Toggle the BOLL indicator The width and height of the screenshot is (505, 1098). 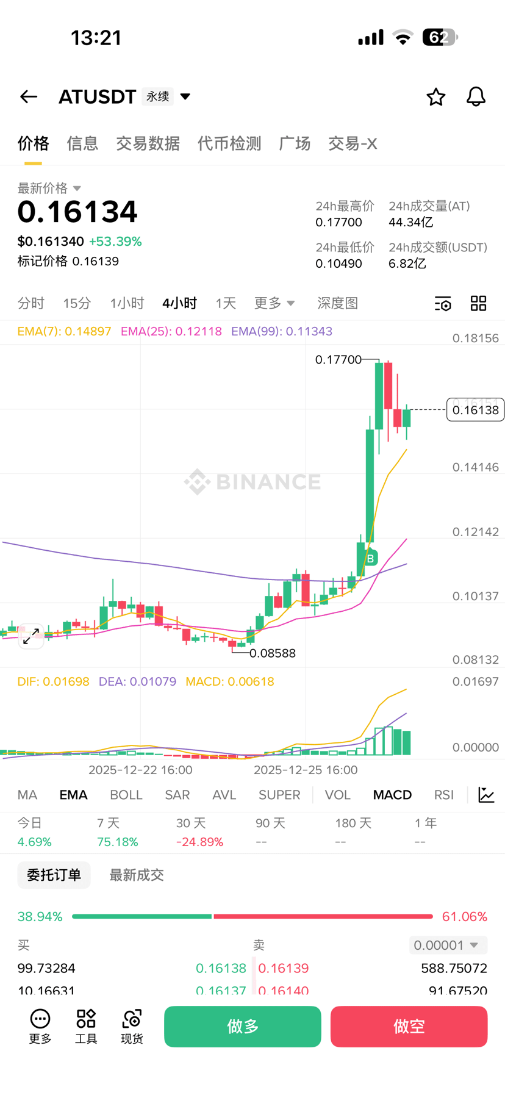tap(126, 795)
